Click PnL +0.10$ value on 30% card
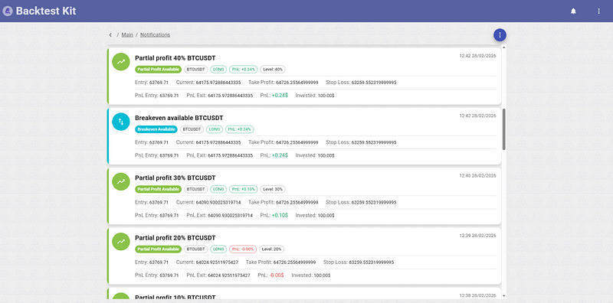This screenshot has height=303, width=613. pos(280,215)
